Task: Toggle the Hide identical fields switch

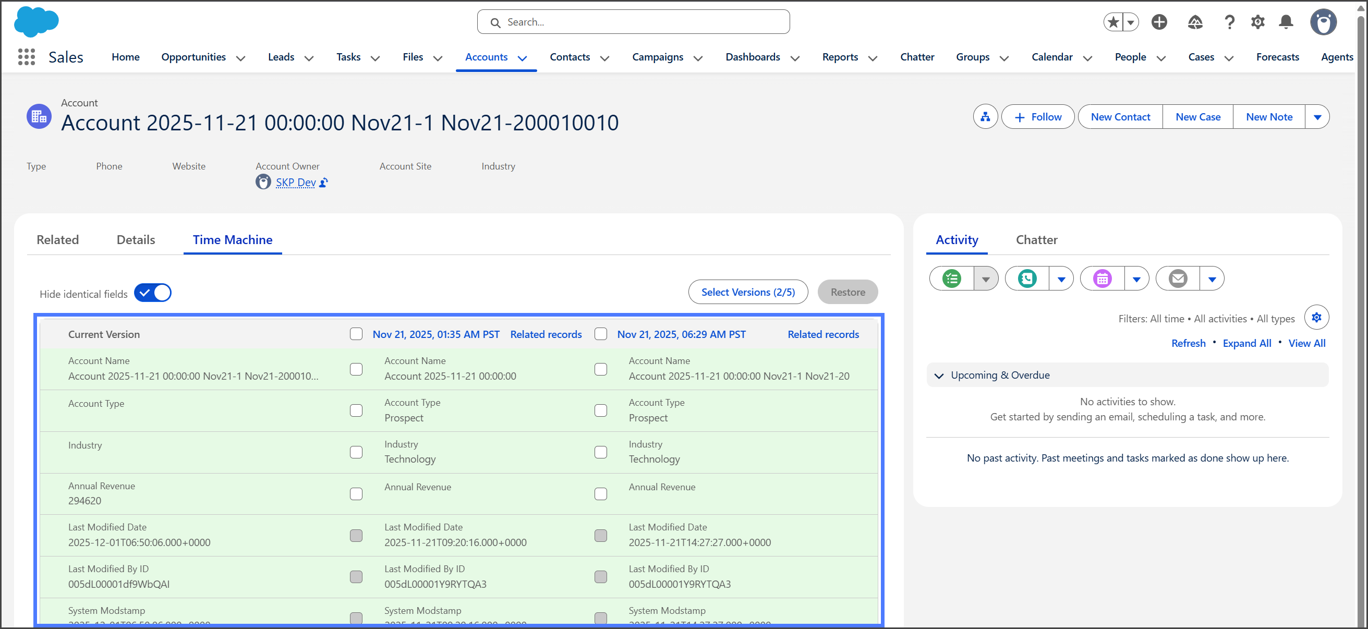Action: pyautogui.click(x=152, y=293)
